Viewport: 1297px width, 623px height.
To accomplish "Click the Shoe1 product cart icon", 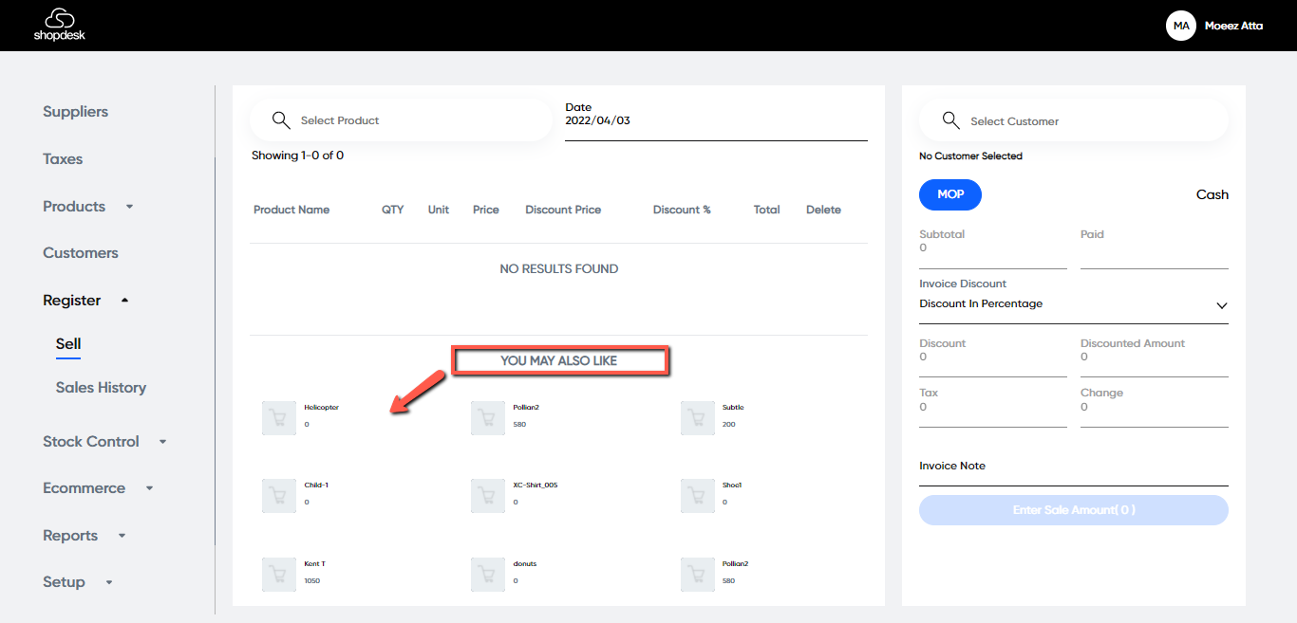I will pyautogui.click(x=698, y=496).
